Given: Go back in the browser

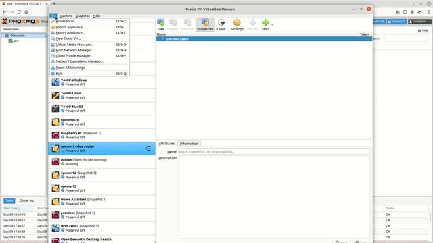Looking at the screenshot, I should [x=5, y=12].
